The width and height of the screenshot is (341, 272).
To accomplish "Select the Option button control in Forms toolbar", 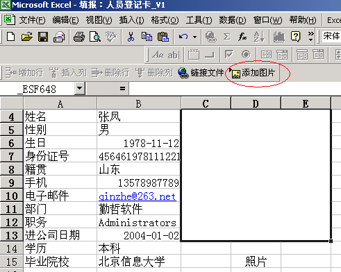I will (x=246, y=55).
